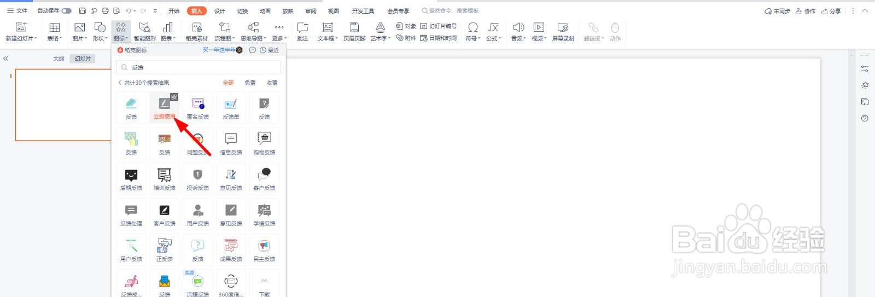Click the Print icon in quick access bar

[105, 11]
